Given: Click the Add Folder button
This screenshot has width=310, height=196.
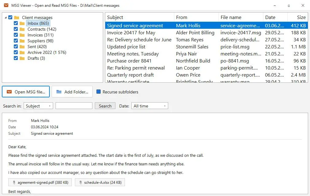Looking at the screenshot, I should (72, 92).
